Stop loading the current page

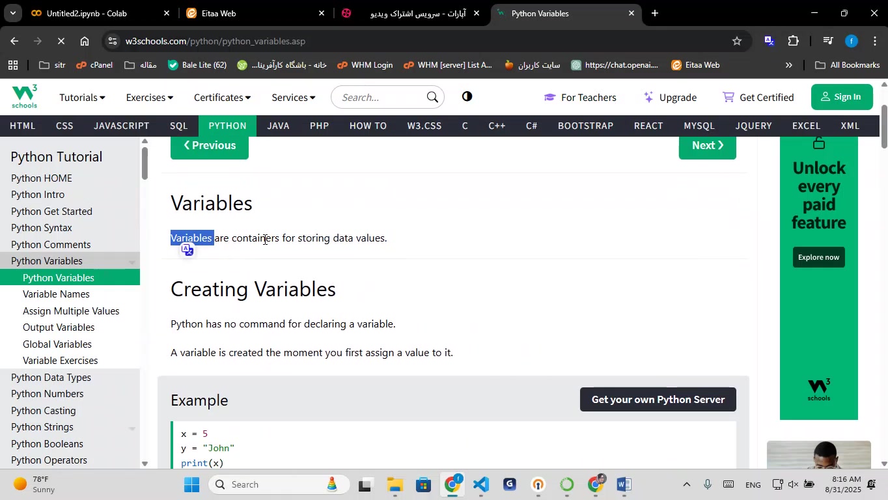pyautogui.click(x=61, y=41)
